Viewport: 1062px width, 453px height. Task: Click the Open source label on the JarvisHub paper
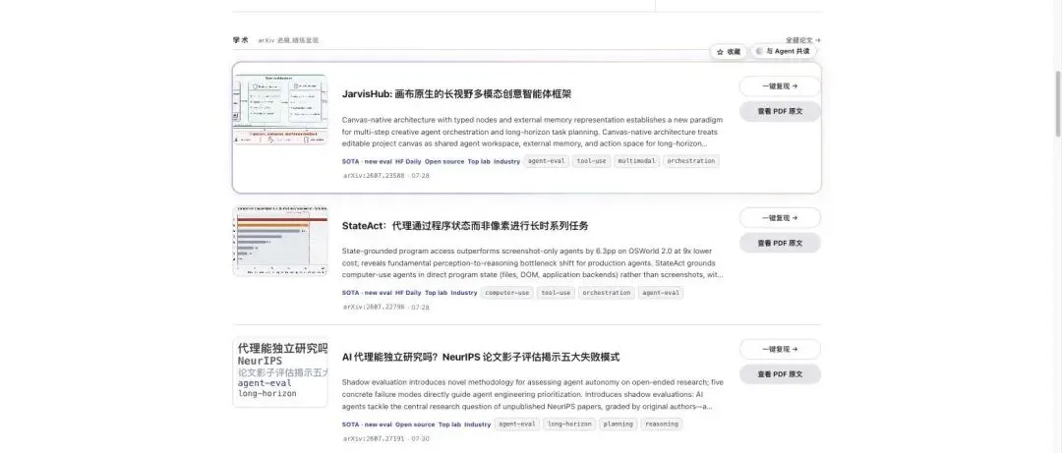pos(444,162)
